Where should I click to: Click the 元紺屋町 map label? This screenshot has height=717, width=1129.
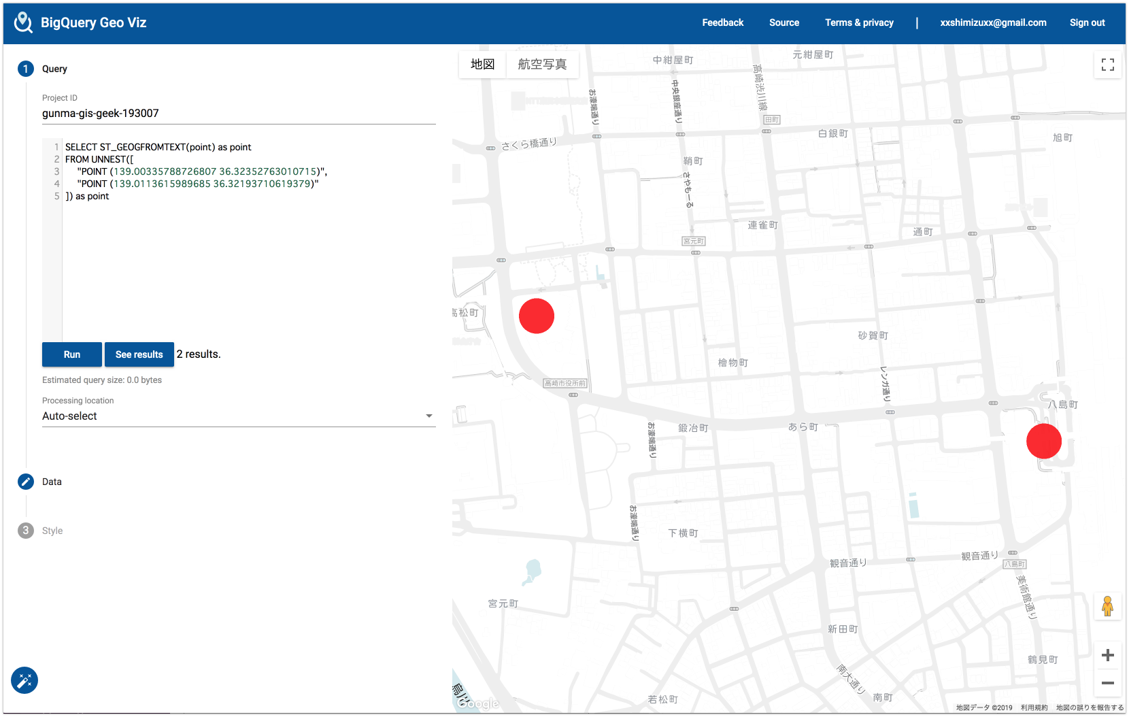pos(813,54)
